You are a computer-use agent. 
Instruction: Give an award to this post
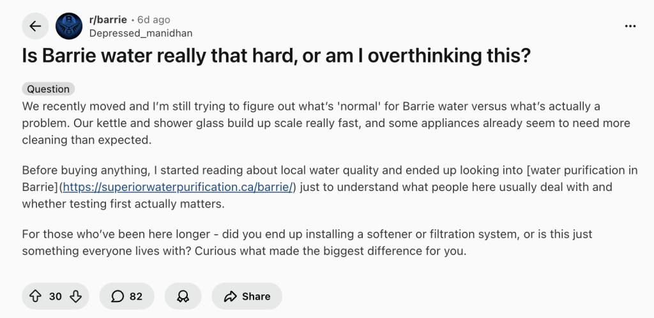183,296
